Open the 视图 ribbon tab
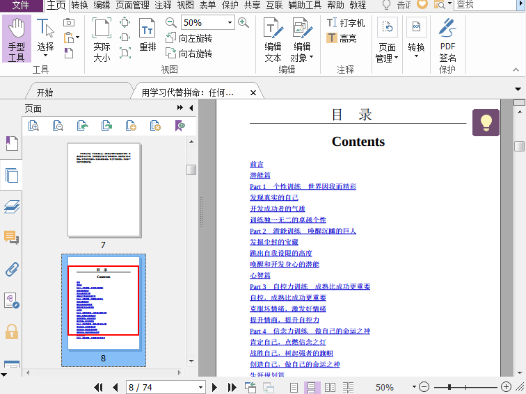Image resolution: width=526 pixels, height=394 pixels. click(x=185, y=5)
